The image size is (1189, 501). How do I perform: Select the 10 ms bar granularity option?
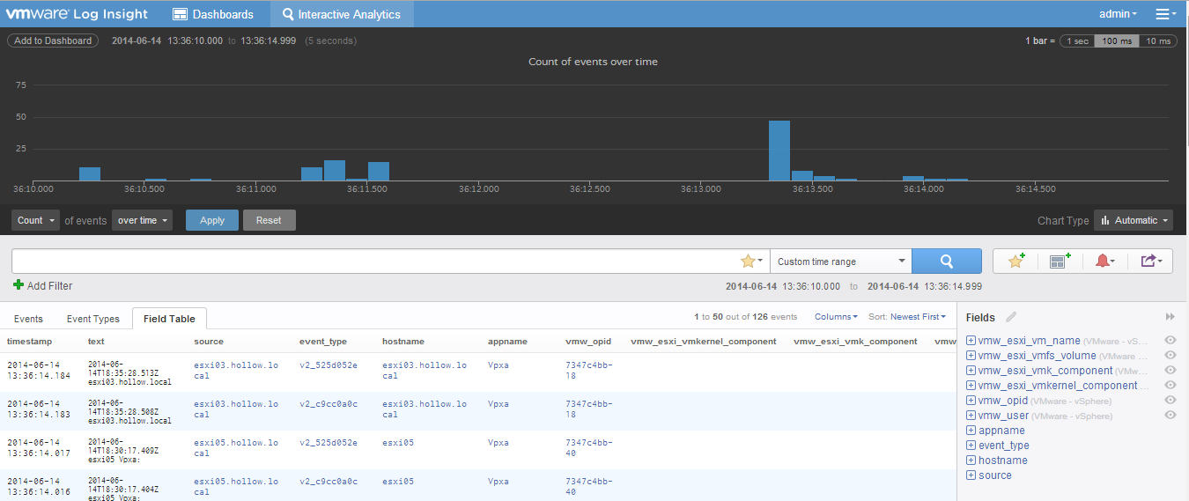pos(1156,41)
